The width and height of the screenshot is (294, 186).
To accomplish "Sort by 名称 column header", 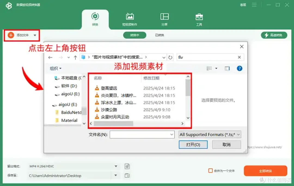I will [x=98, y=78].
